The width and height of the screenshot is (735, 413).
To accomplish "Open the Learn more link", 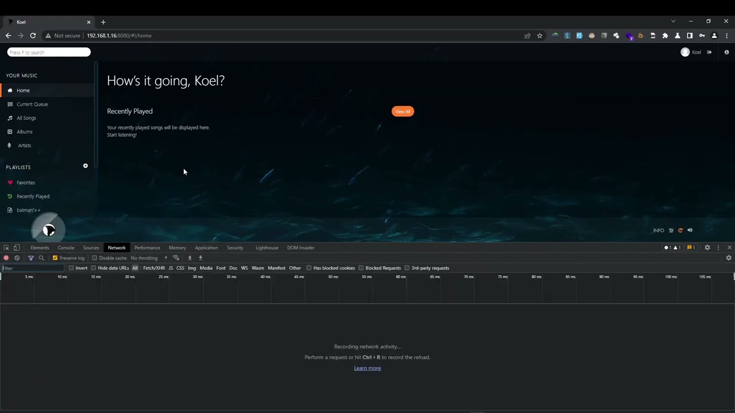I will click(x=367, y=368).
